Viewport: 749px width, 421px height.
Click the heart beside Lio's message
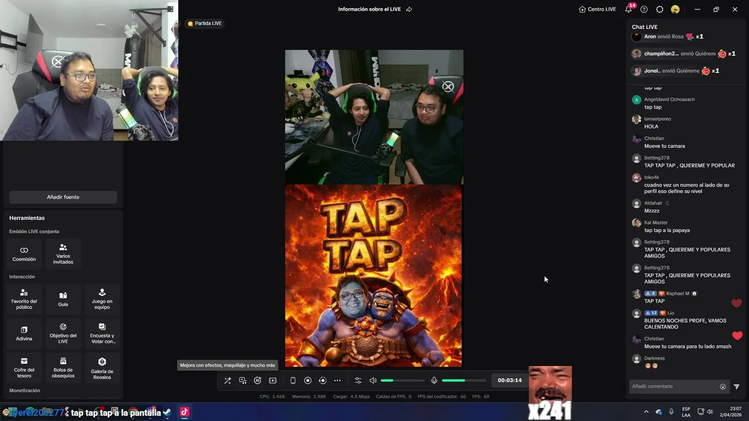pos(737,336)
